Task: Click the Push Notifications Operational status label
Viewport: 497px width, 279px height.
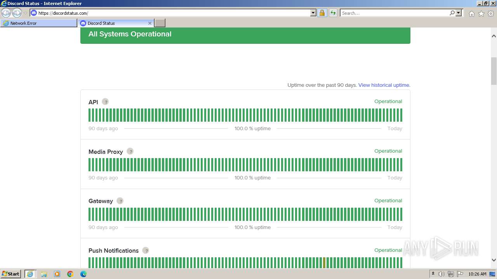Action: tap(388, 250)
